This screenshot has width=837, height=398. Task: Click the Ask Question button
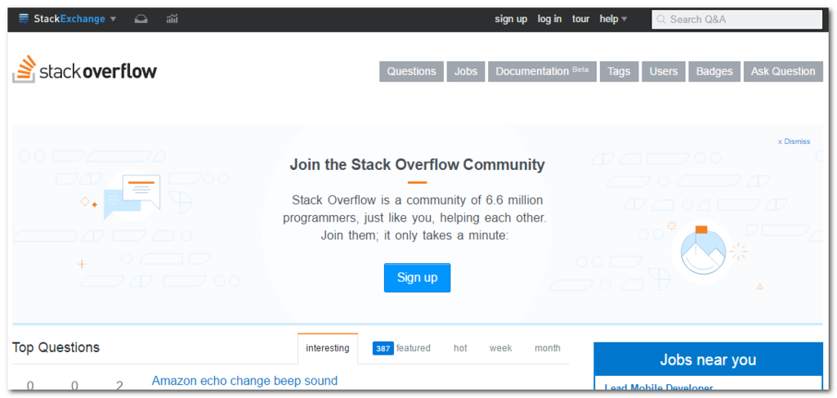pyautogui.click(x=783, y=71)
